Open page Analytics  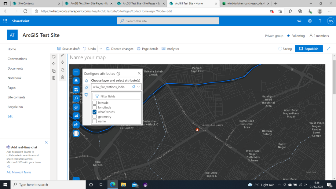coord(170,49)
